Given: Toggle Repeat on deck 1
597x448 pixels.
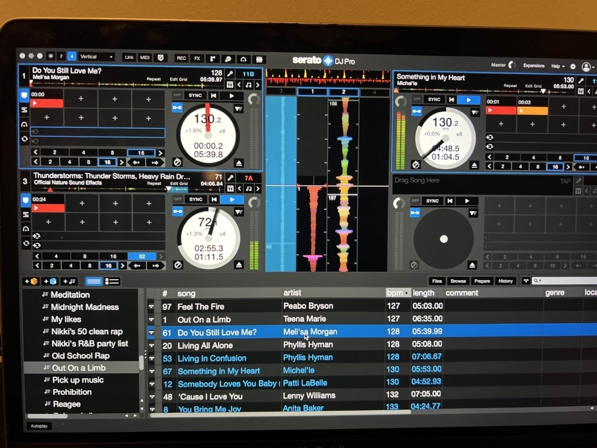Looking at the screenshot, I should coord(153,79).
